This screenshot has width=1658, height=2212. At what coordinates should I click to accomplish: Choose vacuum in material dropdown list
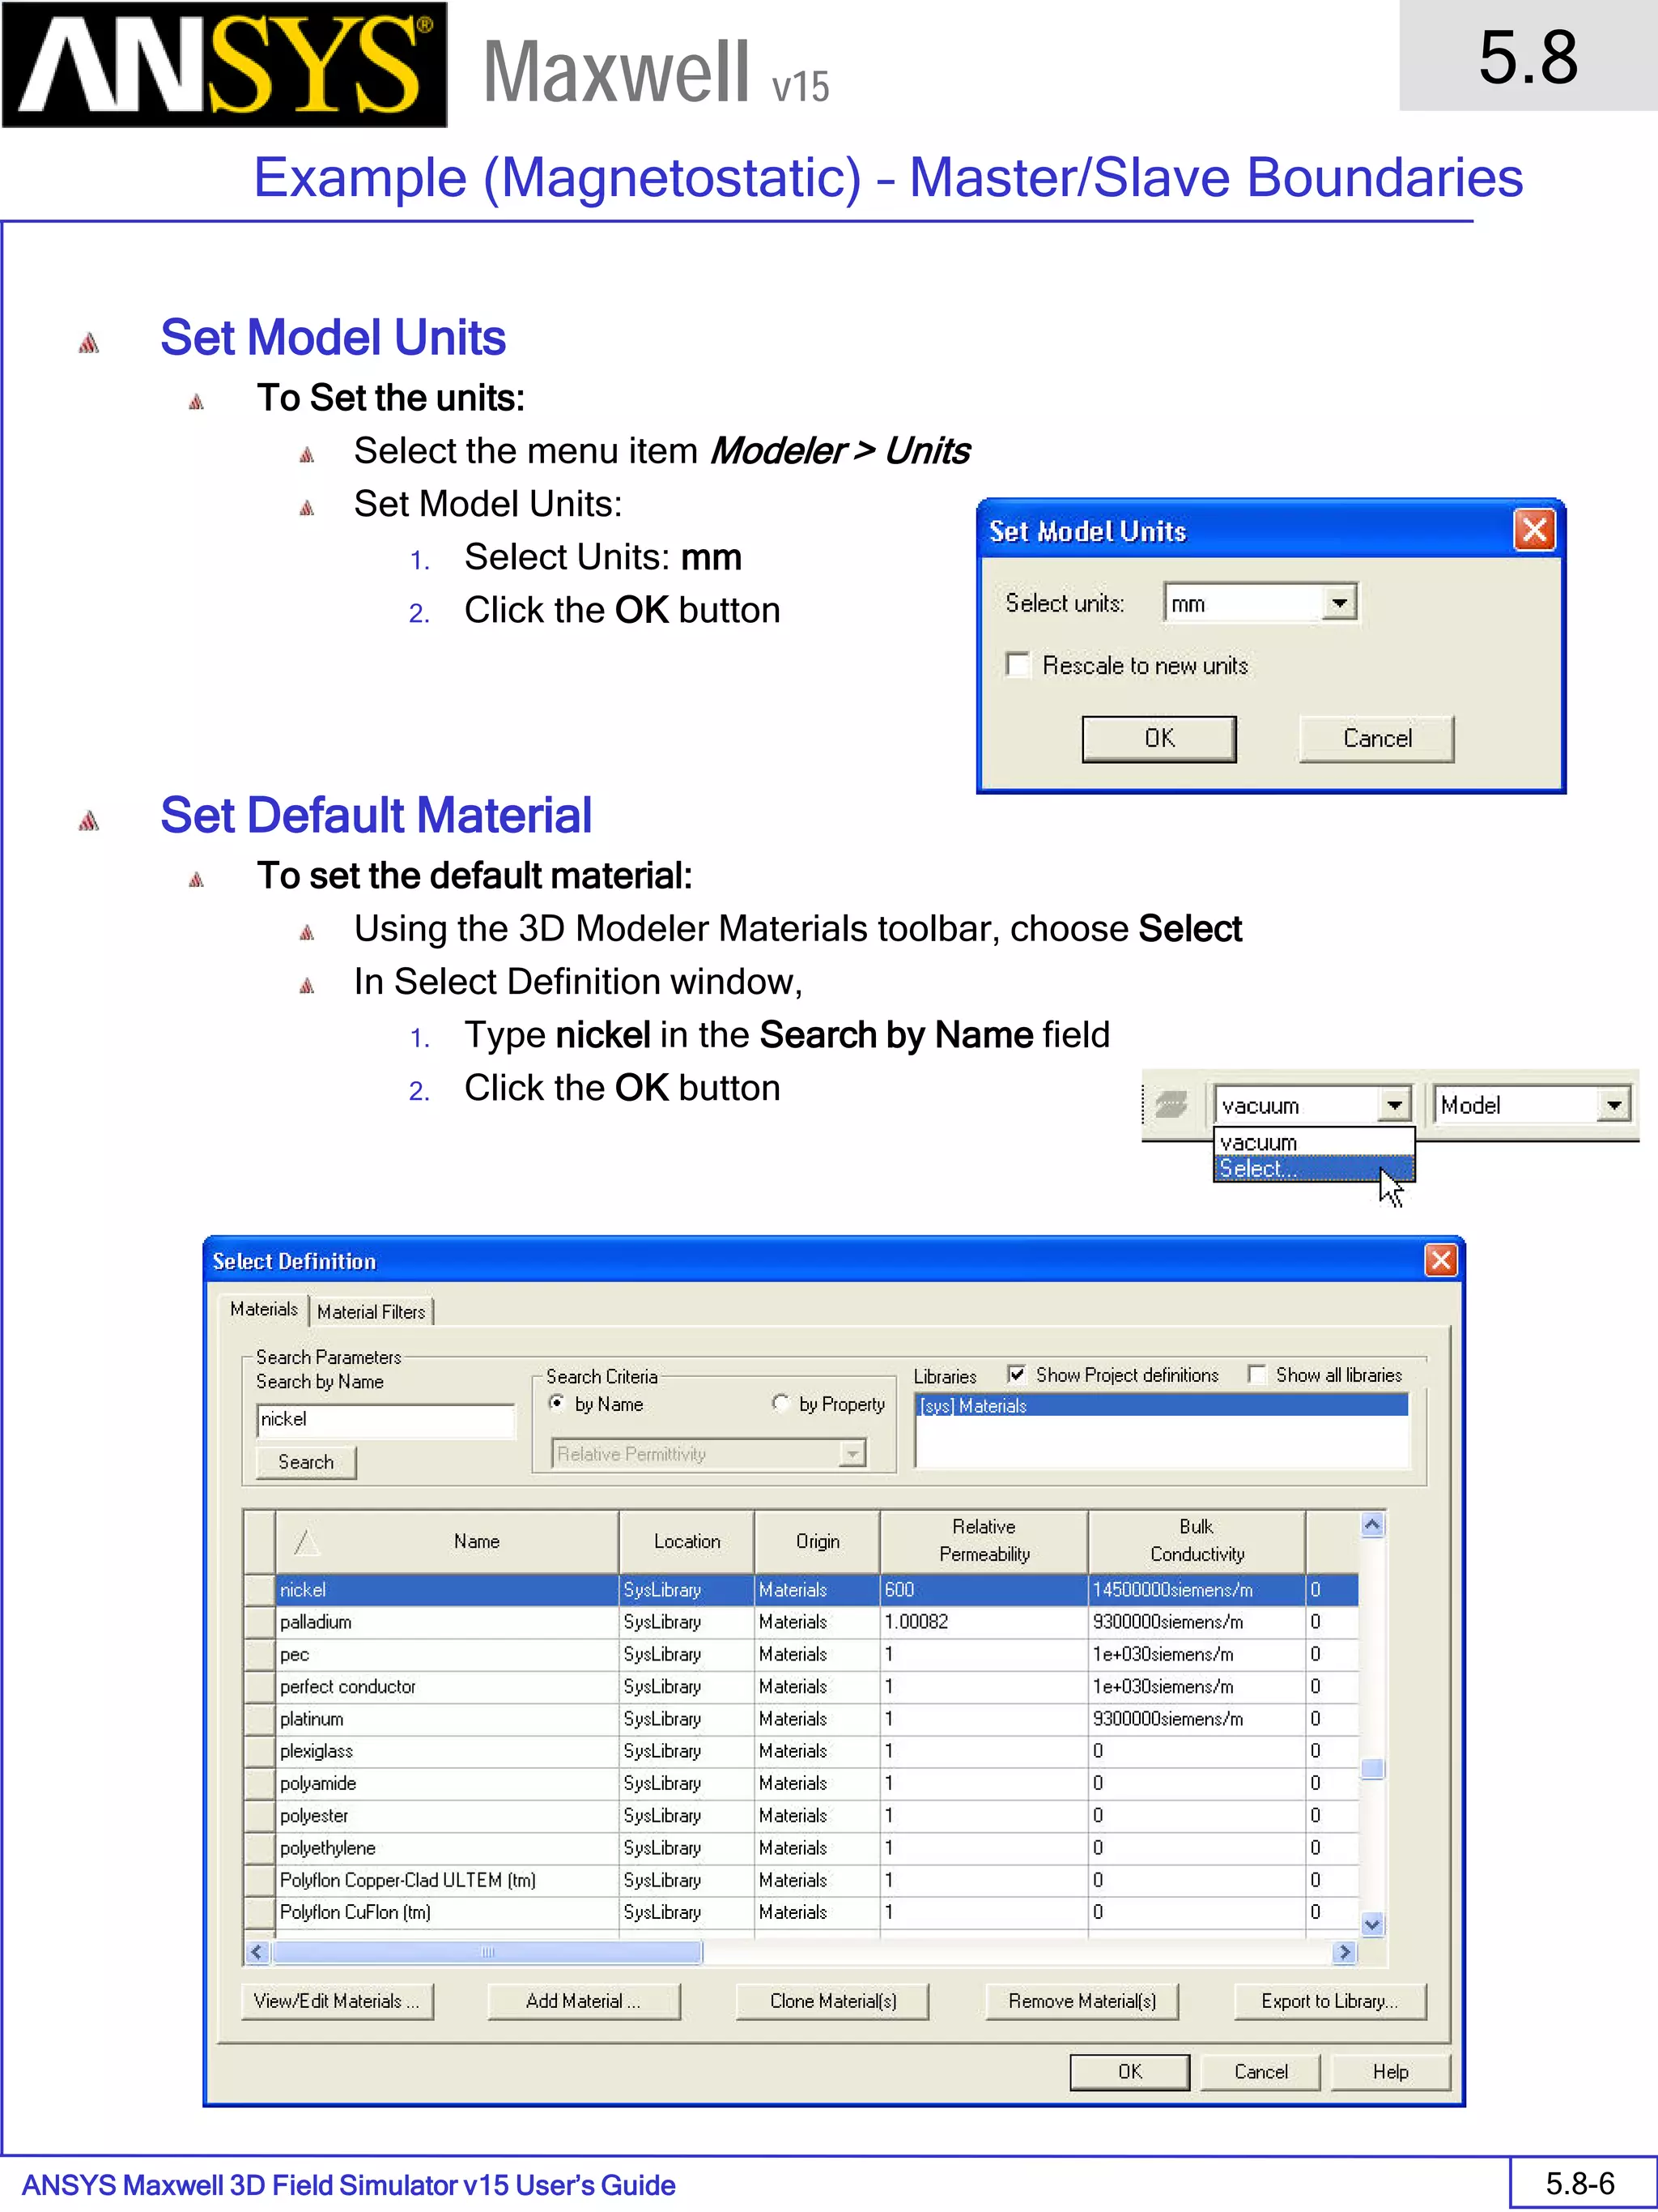(x=1313, y=1142)
